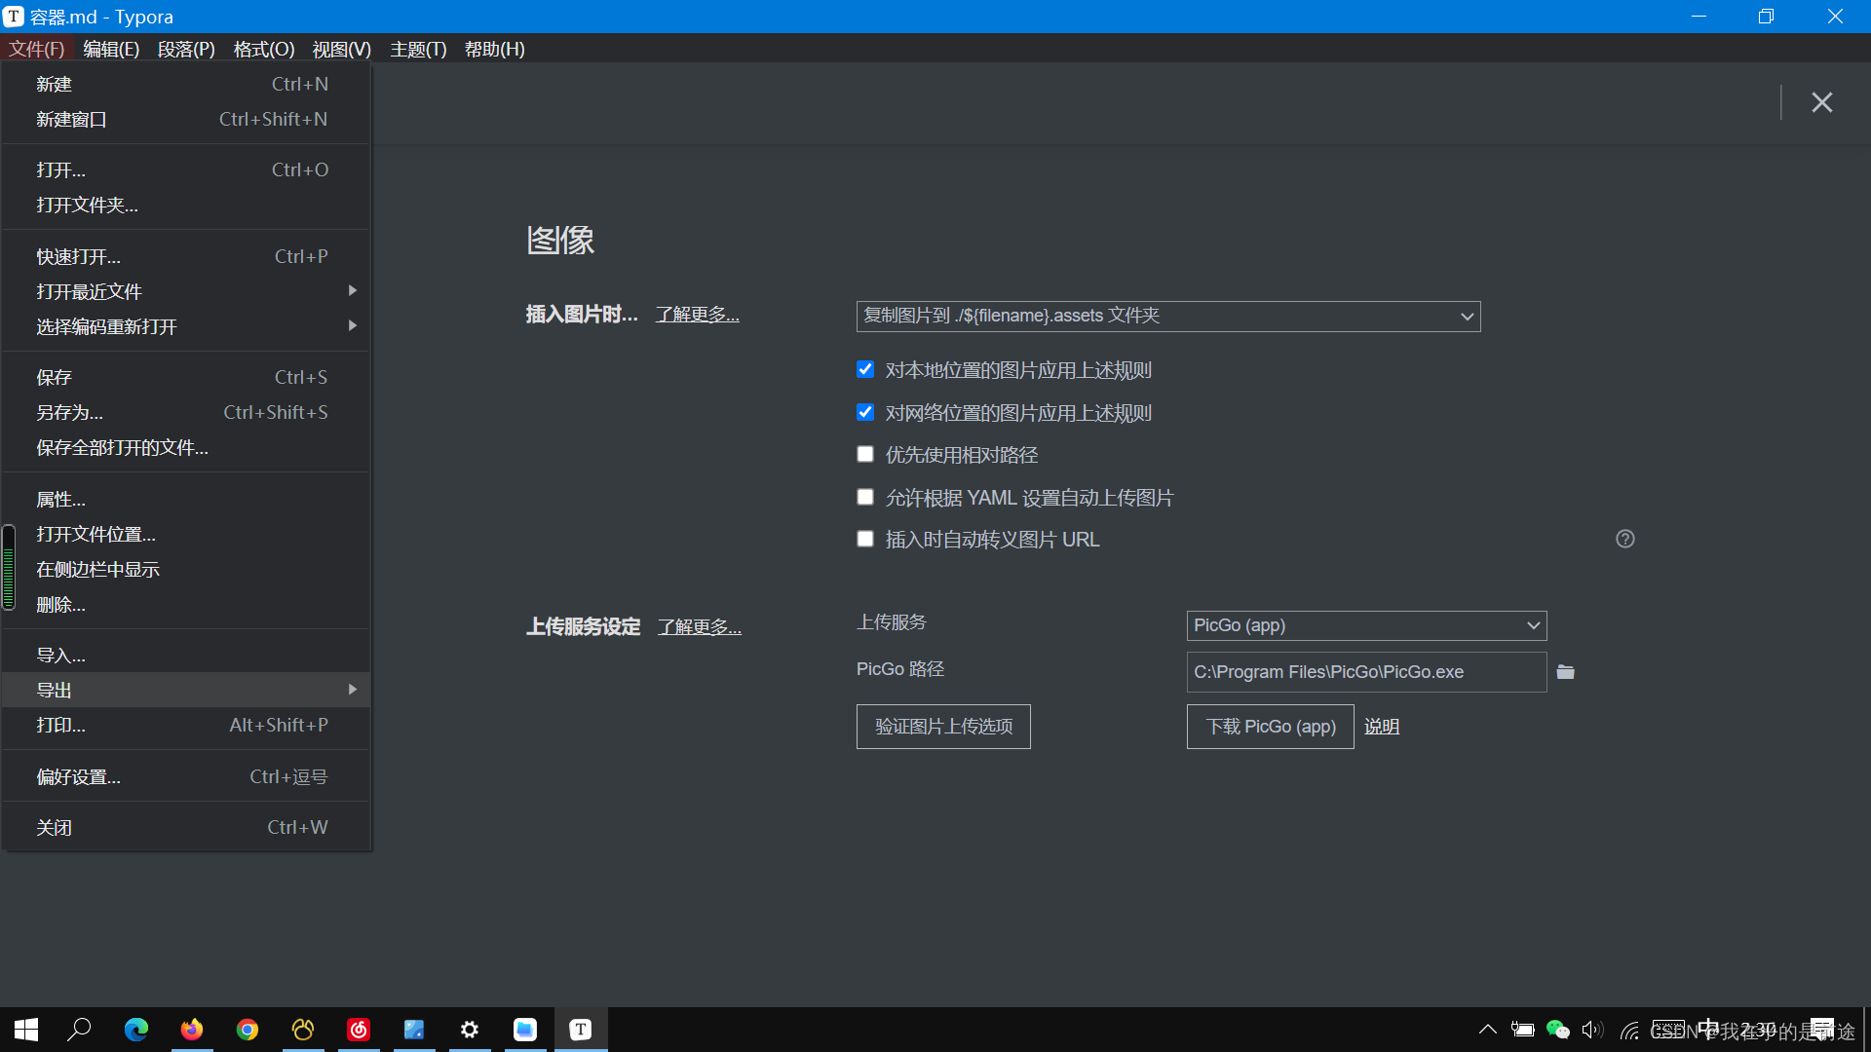The width and height of the screenshot is (1871, 1052).
Task: Open the 插入图片时 action dropdown
Action: pyautogui.click(x=1167, y=316)
